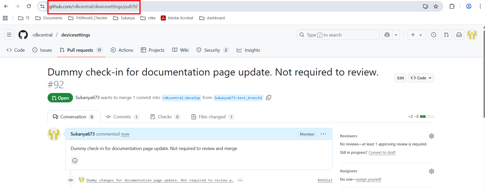485x188 pixels.
Task: Open the notifications inbox icon
Action: (x=459, y=35)
